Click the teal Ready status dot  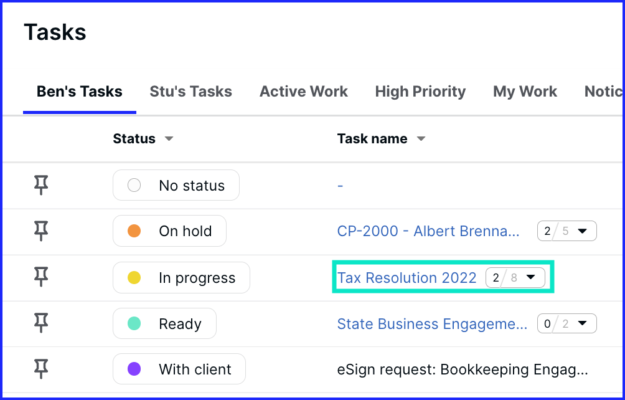(x=134, y=324)
